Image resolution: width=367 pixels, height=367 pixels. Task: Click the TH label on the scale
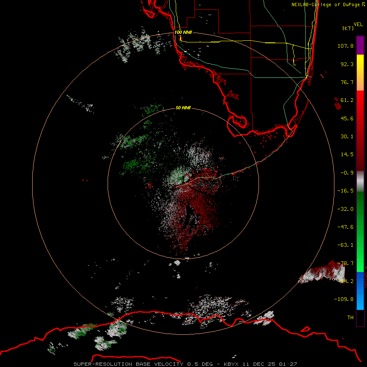tap(350, 318)
